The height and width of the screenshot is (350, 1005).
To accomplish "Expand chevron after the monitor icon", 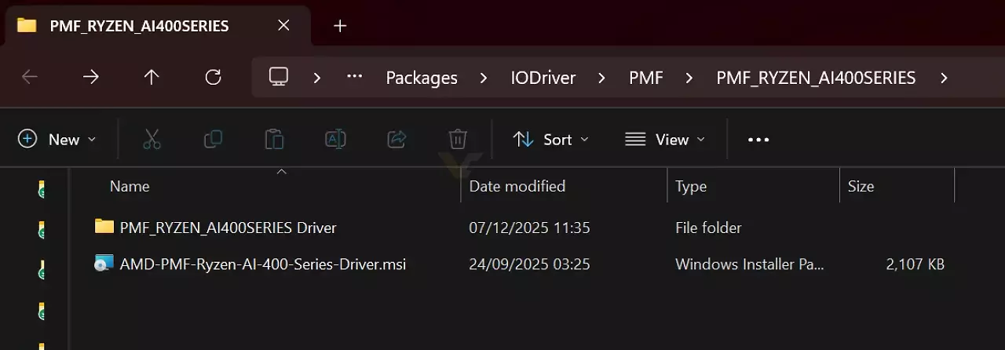I will 317,78.
